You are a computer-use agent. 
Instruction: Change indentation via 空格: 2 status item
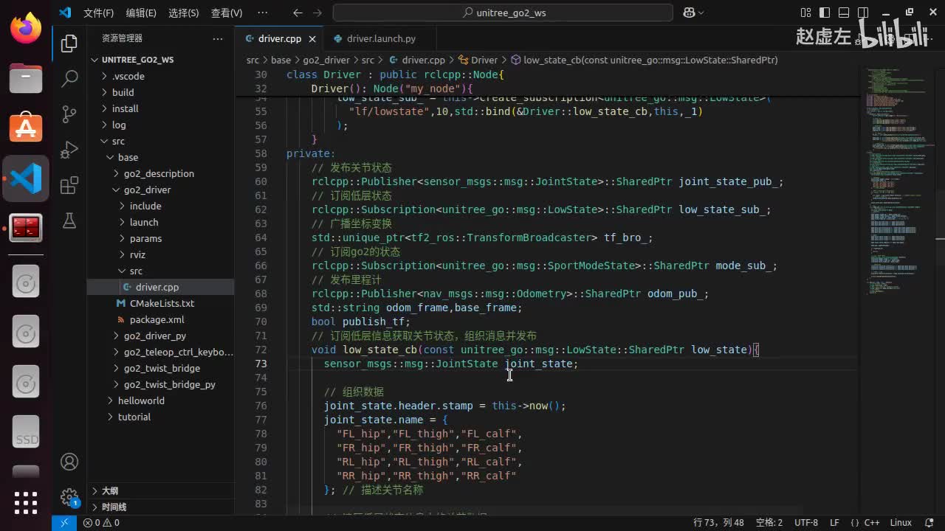point(769,522)
